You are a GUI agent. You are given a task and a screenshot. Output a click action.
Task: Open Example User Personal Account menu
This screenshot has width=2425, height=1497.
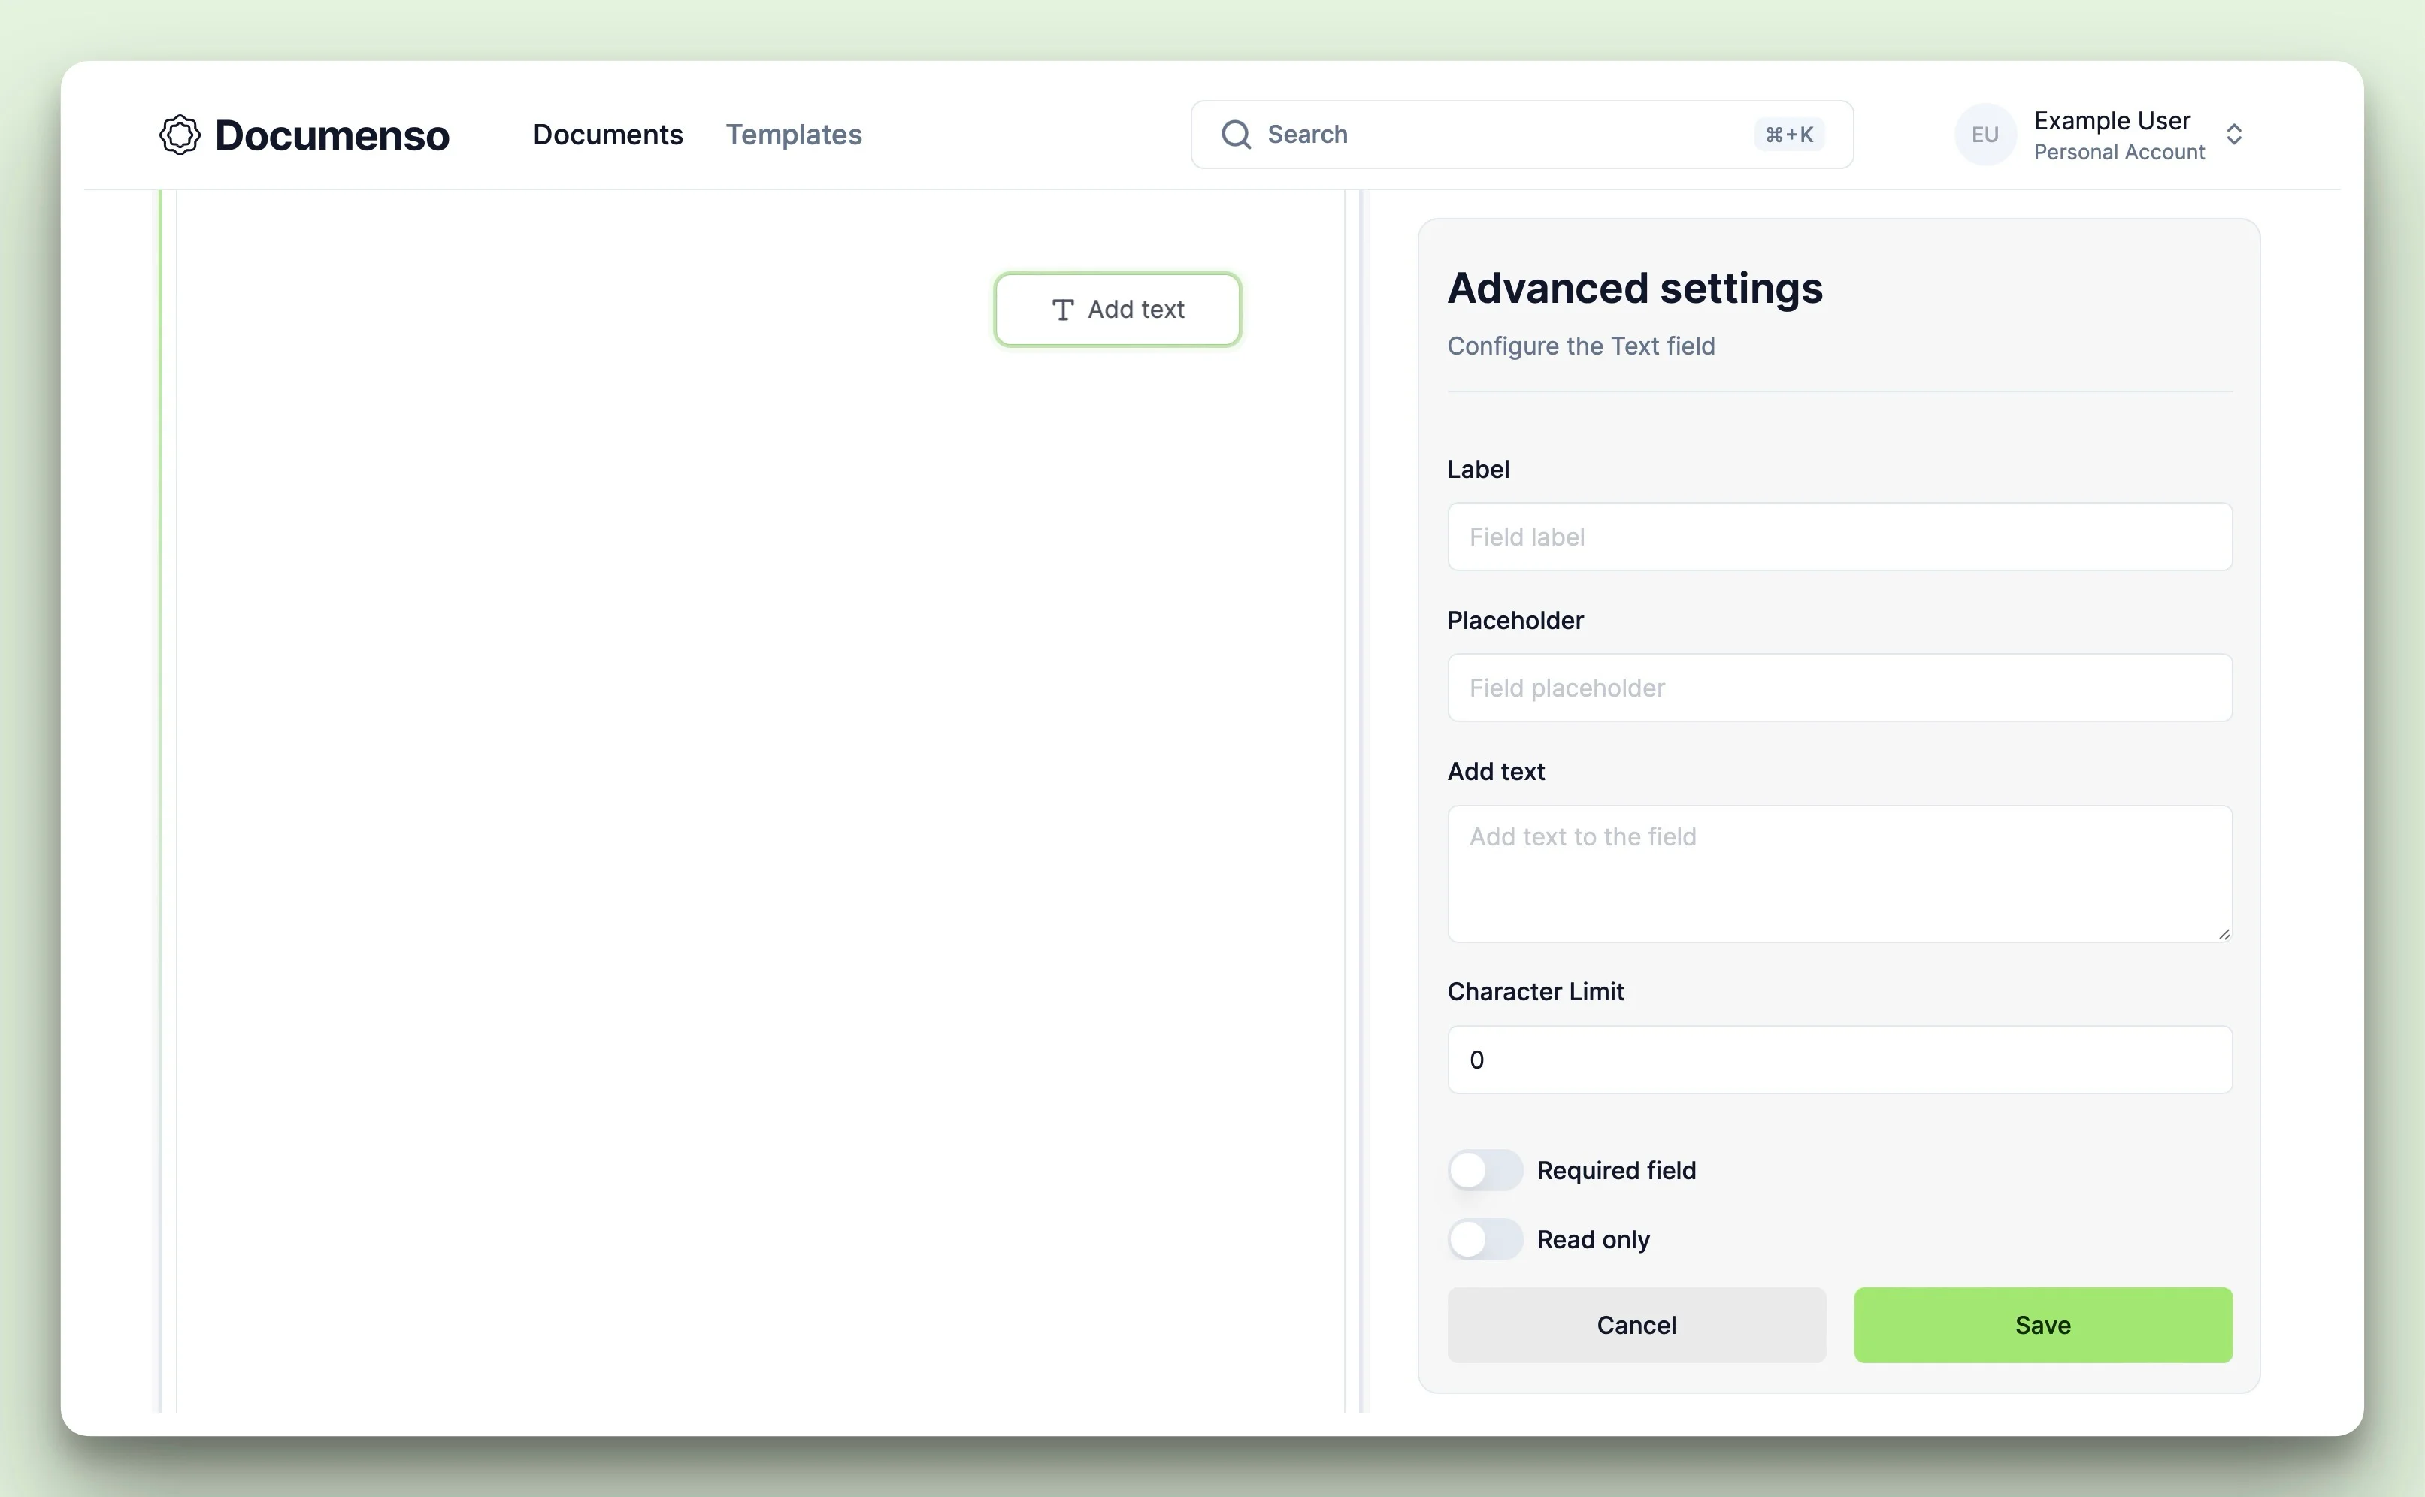pyautogui.click(x=2118, y=135)
